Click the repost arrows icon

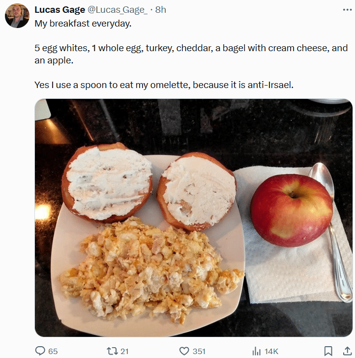click(x=112, y=351)
